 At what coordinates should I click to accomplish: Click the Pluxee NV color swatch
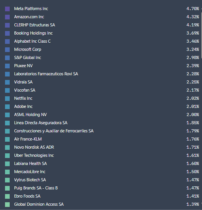[x=7, y=66]
